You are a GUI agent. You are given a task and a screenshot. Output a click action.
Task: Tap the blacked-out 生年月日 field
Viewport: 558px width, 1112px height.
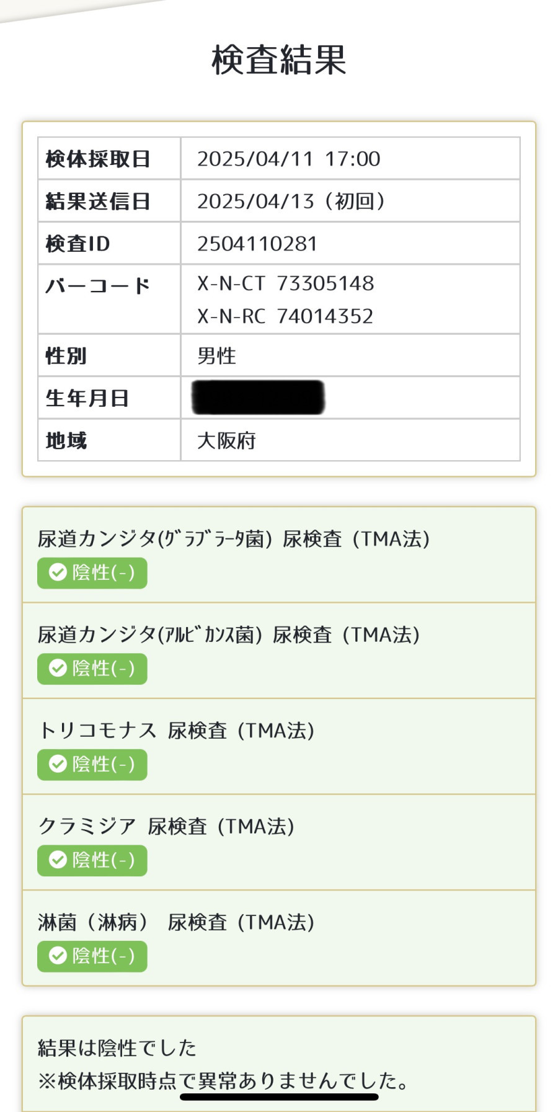click(258, 398)
